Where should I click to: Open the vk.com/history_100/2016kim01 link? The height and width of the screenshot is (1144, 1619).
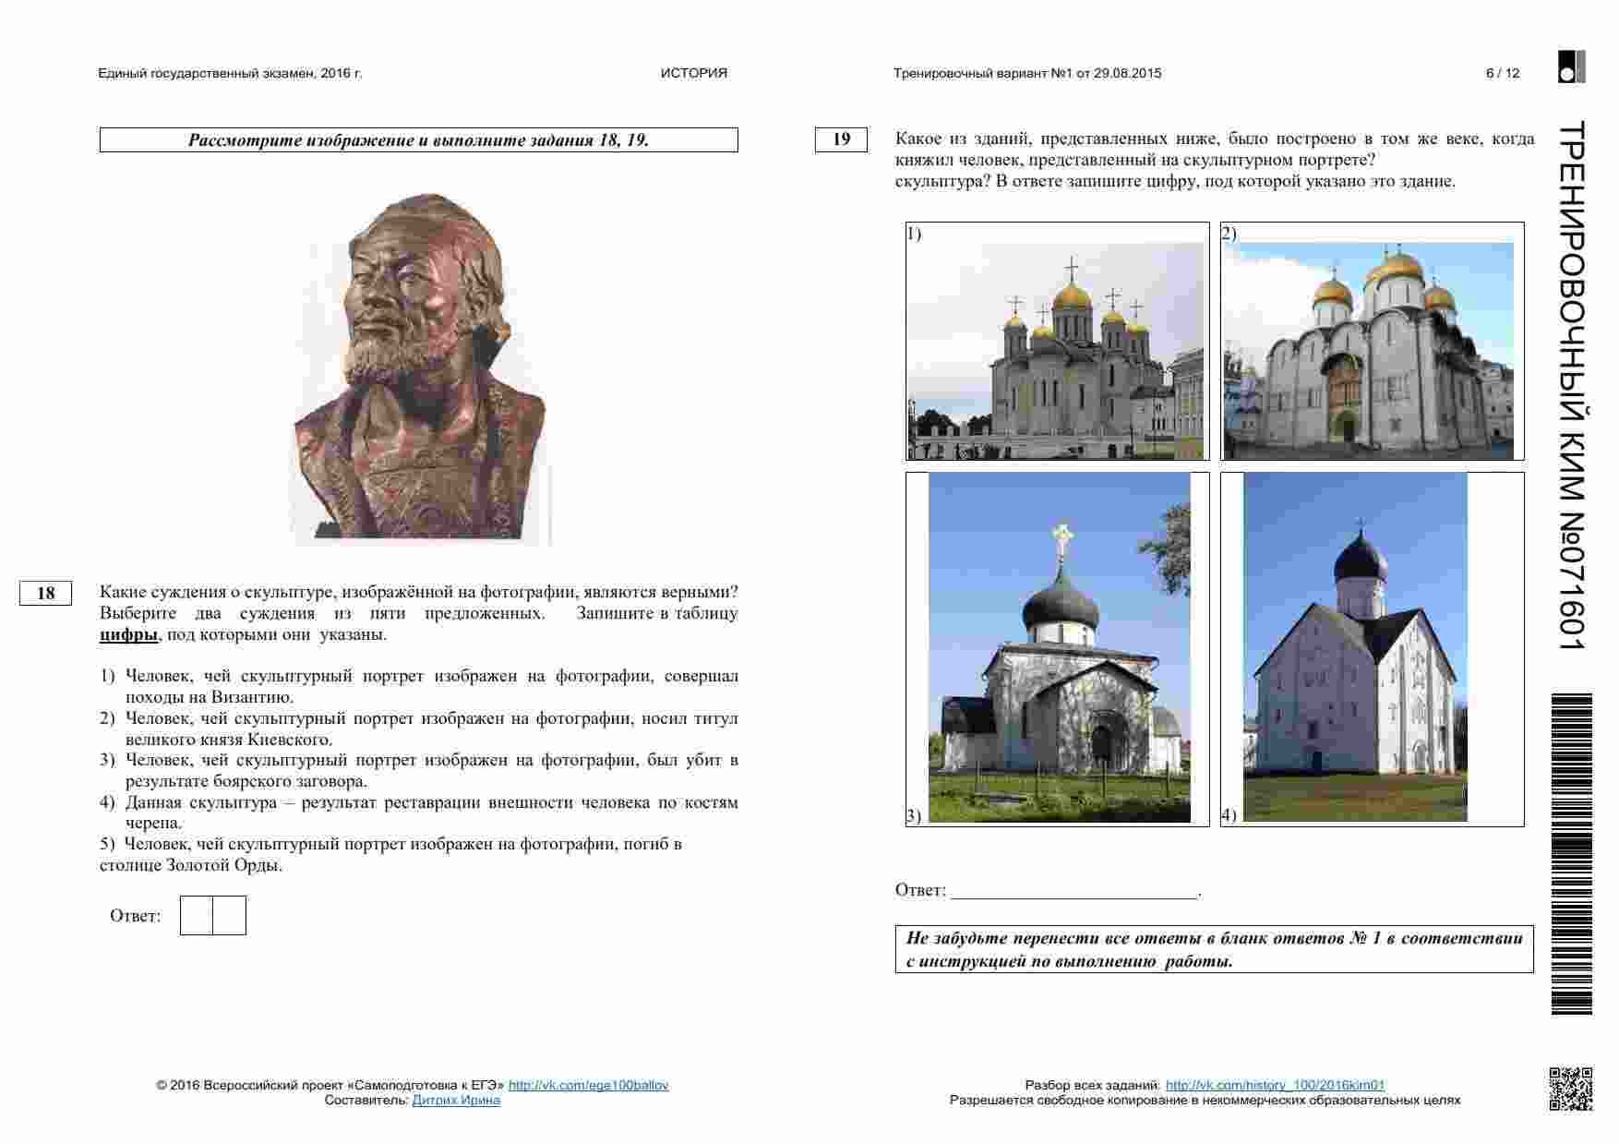tap(1275, 1085)
